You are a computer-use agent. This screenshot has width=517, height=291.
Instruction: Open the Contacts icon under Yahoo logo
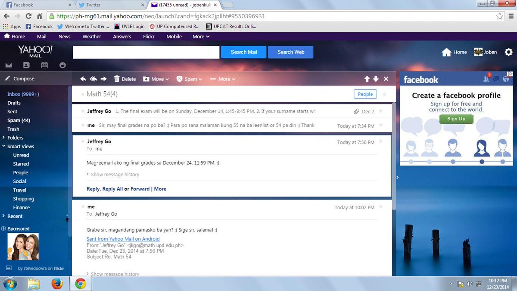tap(26, 66)
